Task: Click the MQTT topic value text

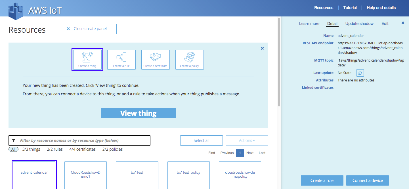Action: pos(371,63)
